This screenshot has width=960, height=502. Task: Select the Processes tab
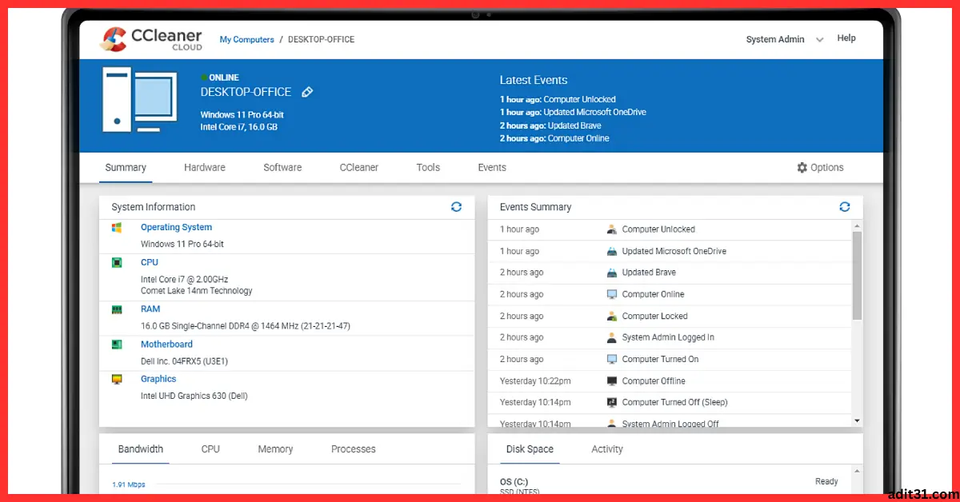point(354,449)
